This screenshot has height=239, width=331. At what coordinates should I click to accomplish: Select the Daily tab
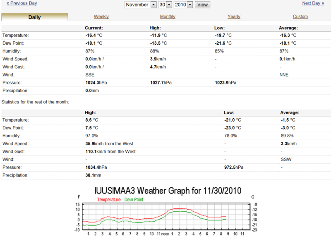click(35, 17)
